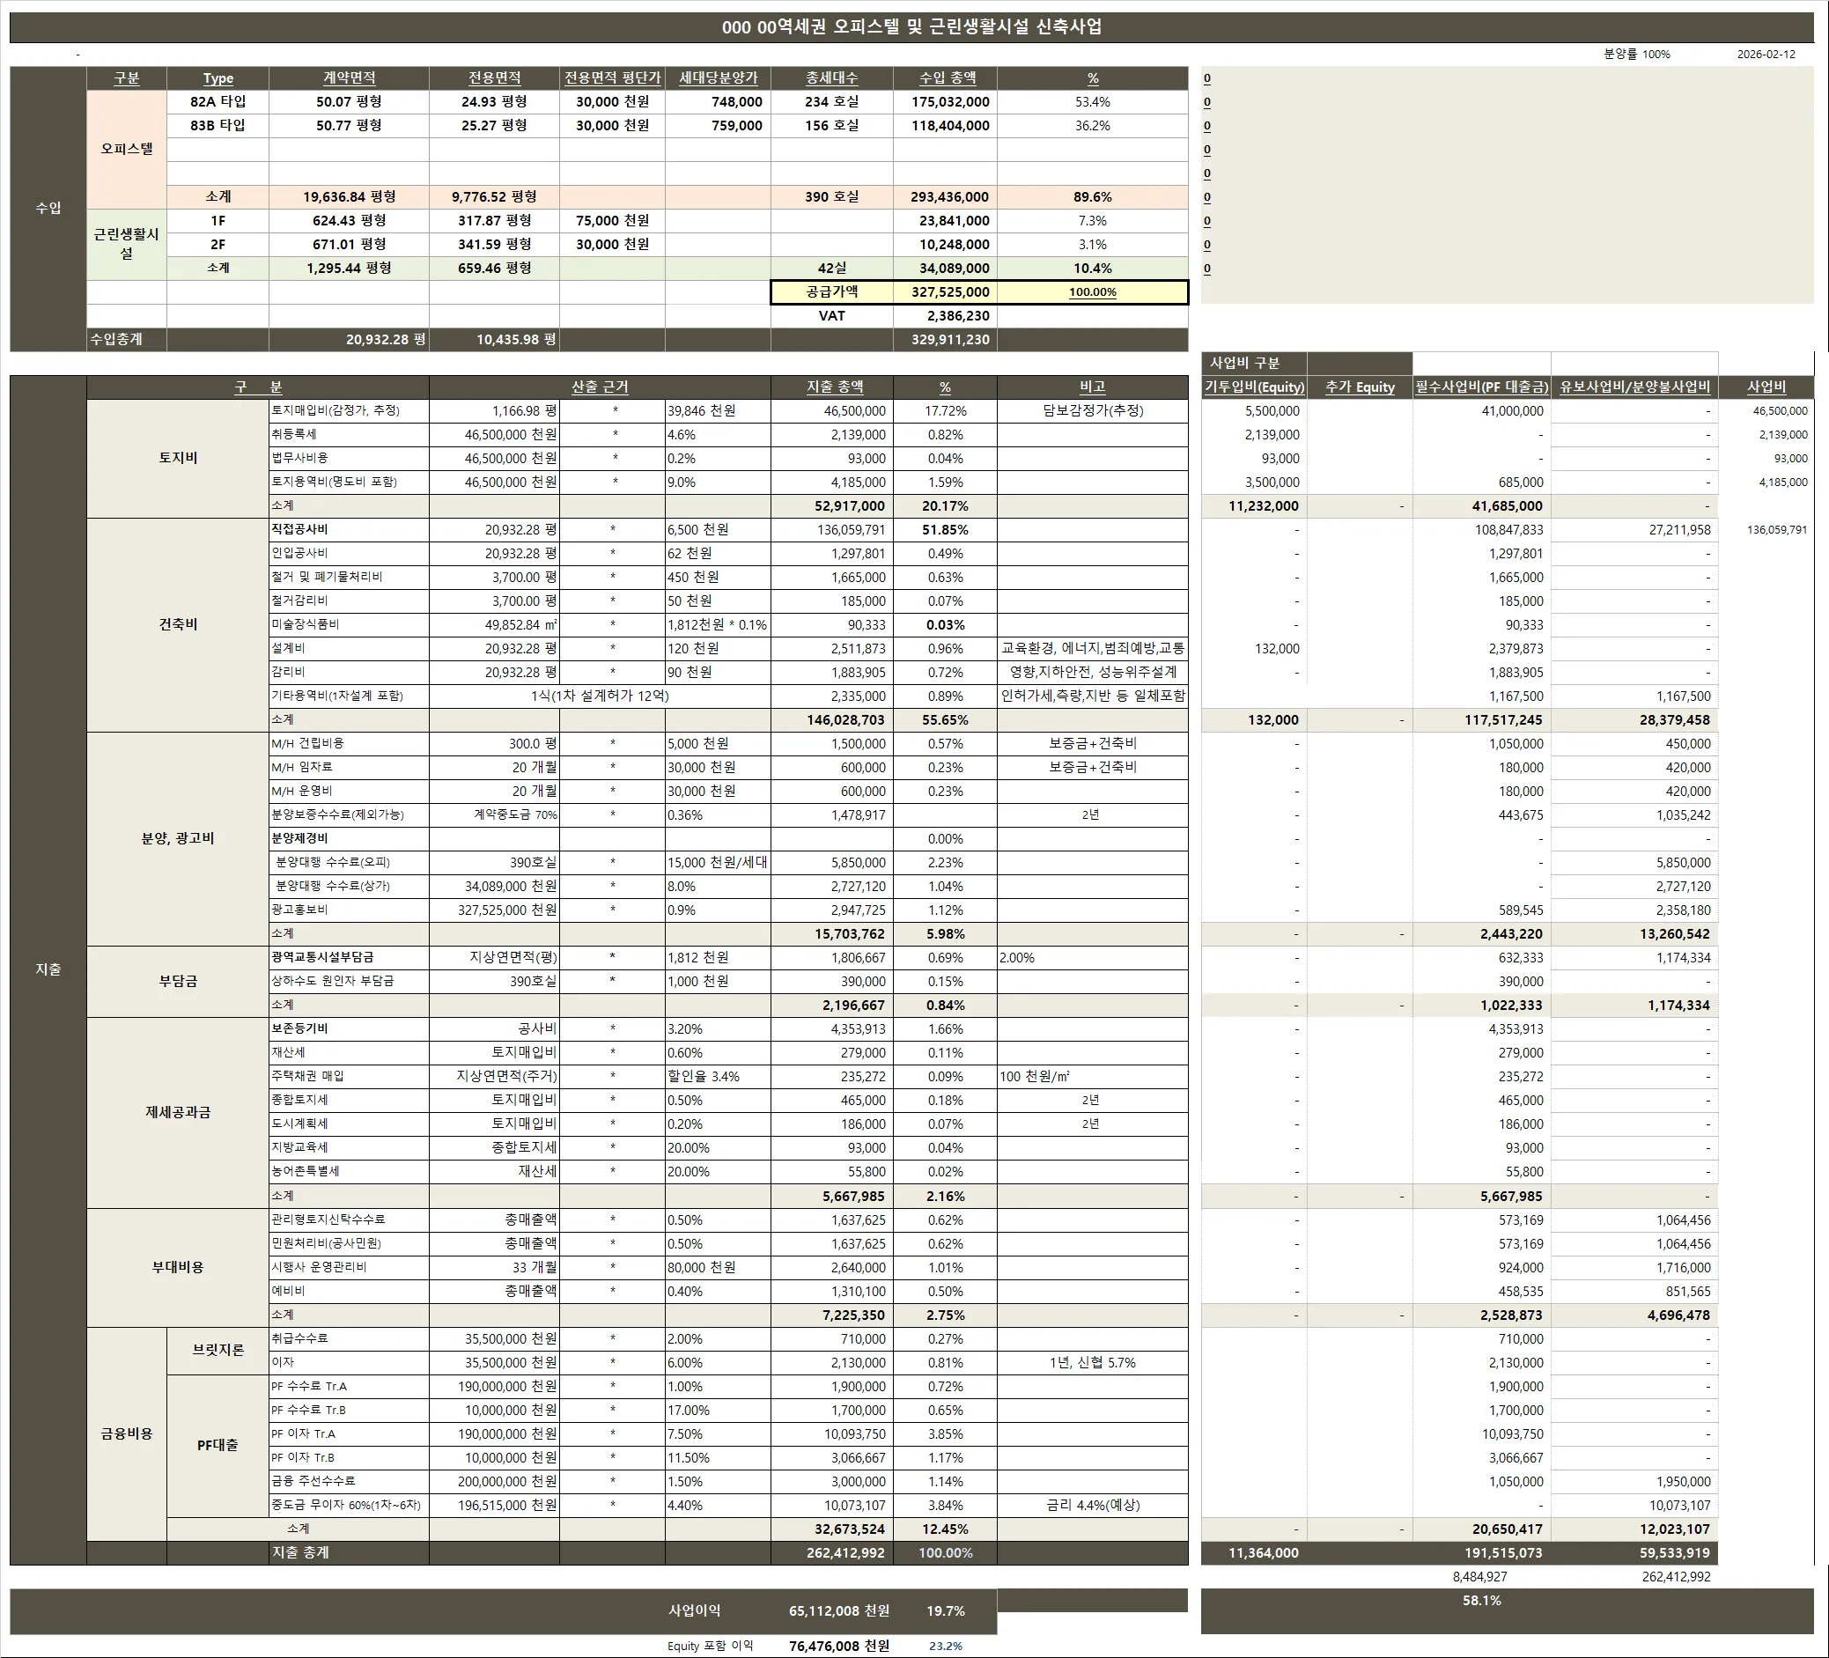Select the 공급가액 label in yellow box
Viewport: 1829px width, 1658px height.
pyautogui.click(x=831, y=292)
